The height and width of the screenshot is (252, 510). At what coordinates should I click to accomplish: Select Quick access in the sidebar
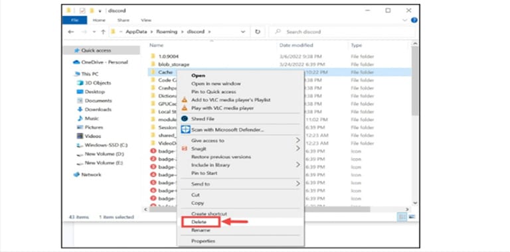102,50
